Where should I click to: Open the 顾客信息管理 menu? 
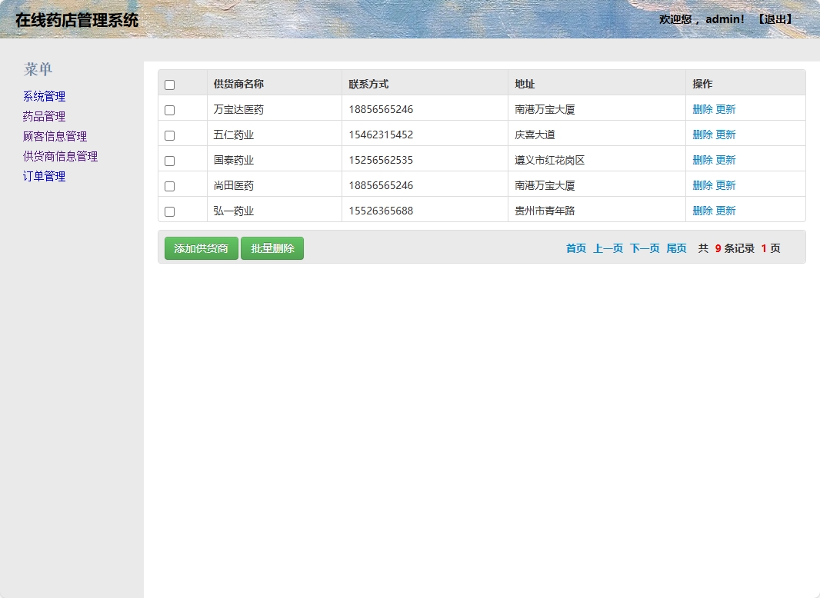[x=54, y=136]
